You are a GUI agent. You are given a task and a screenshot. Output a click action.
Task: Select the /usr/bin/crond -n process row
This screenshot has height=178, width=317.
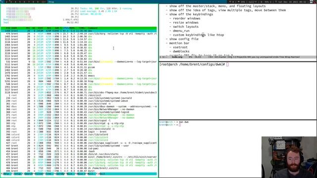pyautogui.click(x=79, y=104)
